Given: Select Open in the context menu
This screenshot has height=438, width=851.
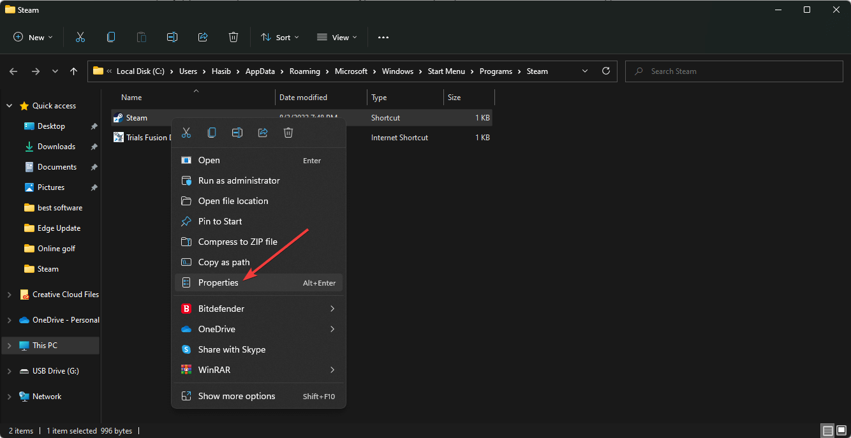Looking at the screenshot, I should [x=259, y=160].
